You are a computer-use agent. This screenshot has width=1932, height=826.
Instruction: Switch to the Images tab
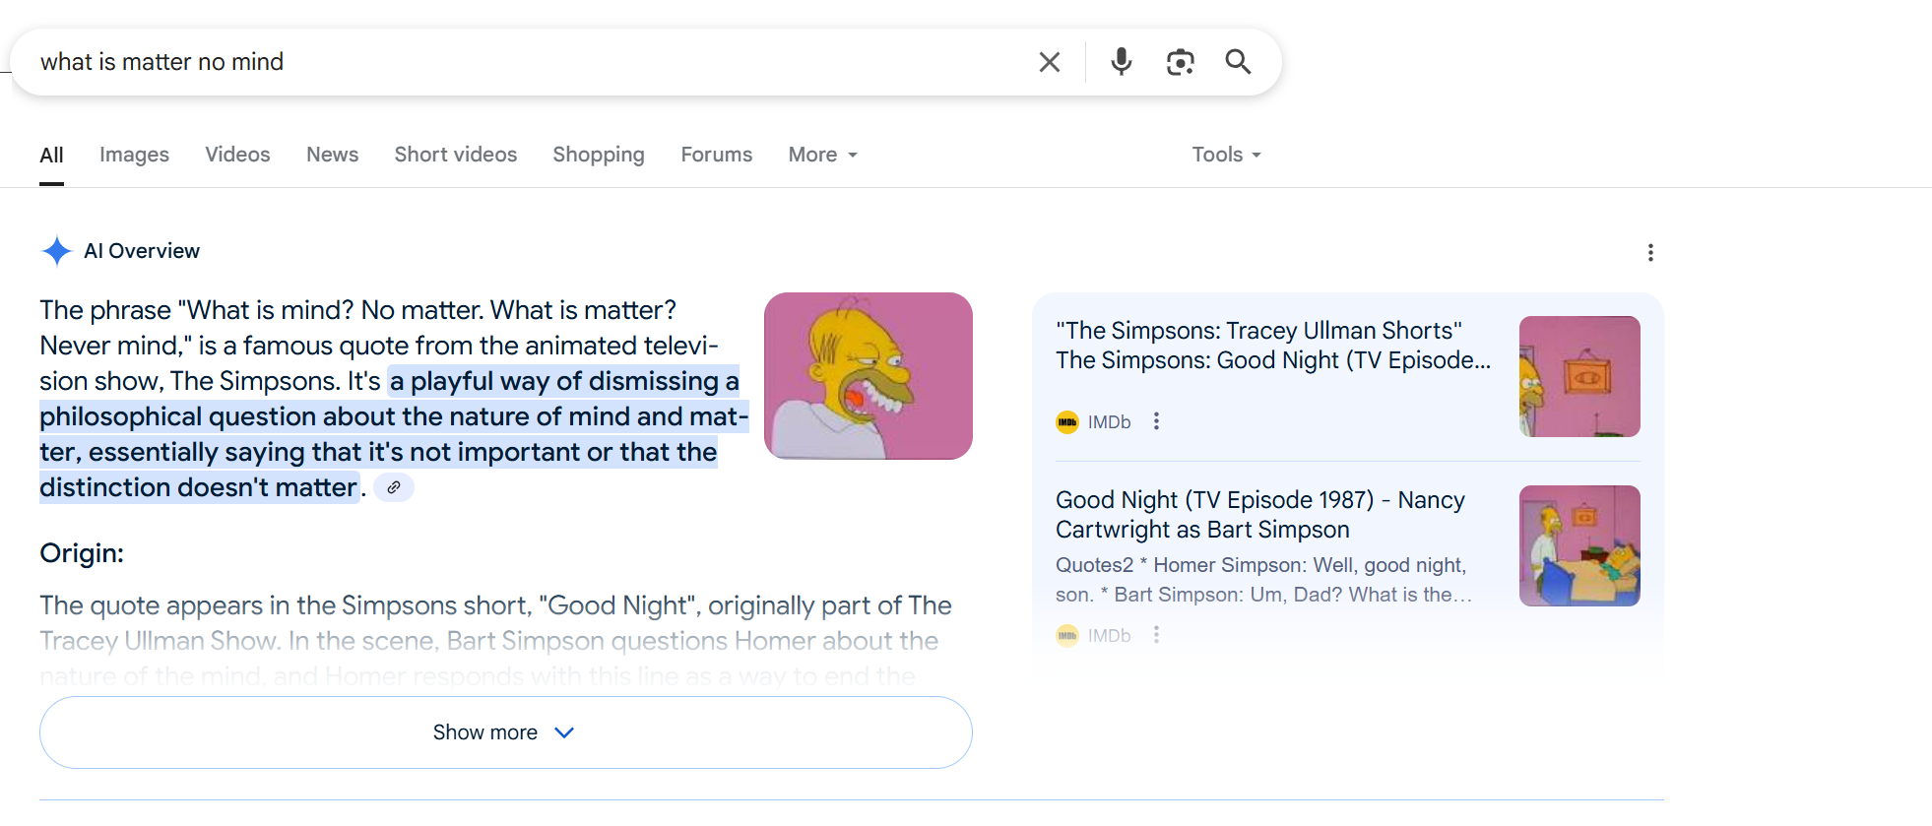pyautogui.click(x=134, y=155)
